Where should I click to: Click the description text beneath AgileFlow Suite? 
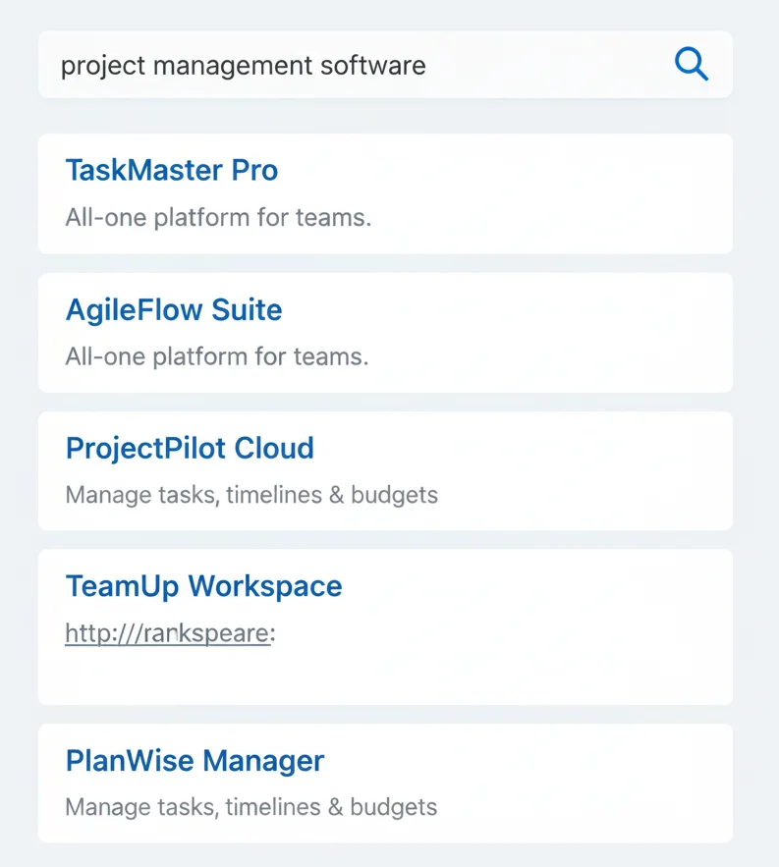216,356
